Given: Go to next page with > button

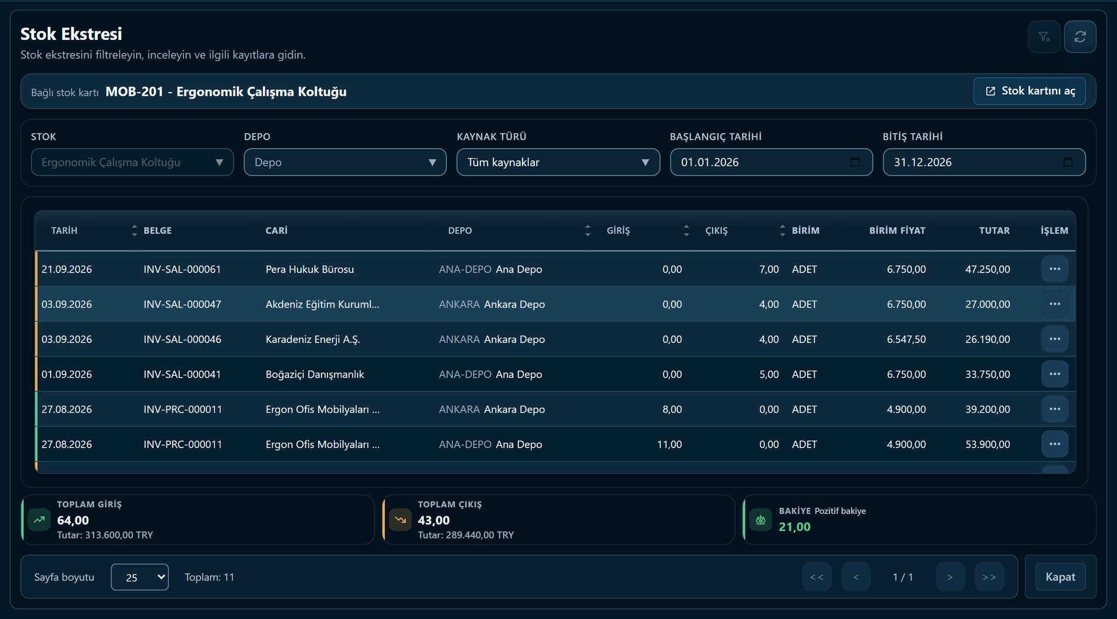Looking at the screenshot, I should pyautogui.click(x=950, y=577).
